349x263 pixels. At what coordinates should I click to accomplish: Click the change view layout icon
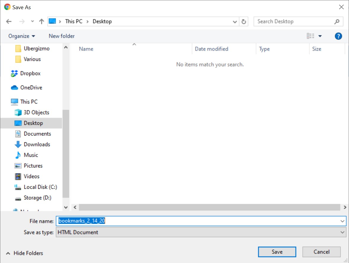click(x=310, y=36)
